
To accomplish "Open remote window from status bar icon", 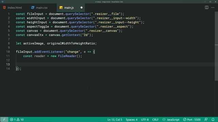I will tap(4, 120).
